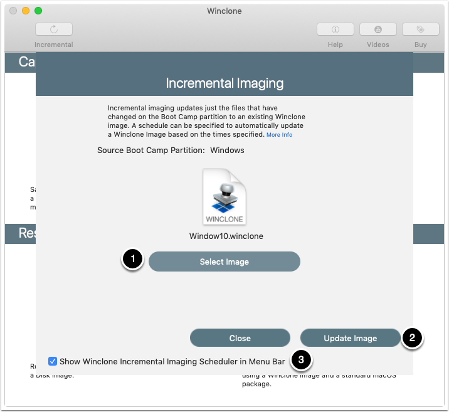This screenshot has width=449, height=412.
Task: Click the Winclone window title
Action: pyautogui.click(x=224, y=11)
